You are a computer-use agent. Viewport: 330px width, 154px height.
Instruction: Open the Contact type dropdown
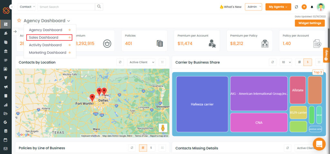[27, 7]
